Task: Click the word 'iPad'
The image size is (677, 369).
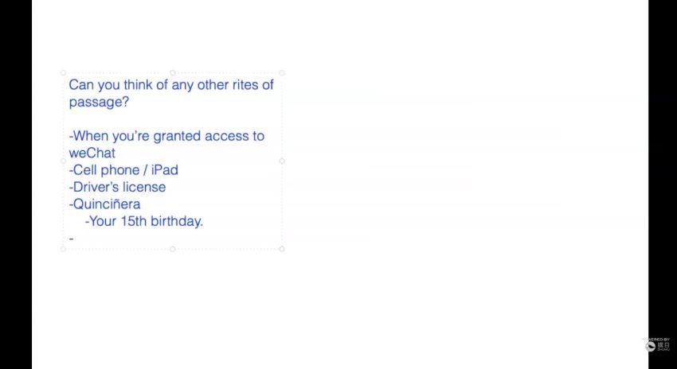Action: coord(165,170)
